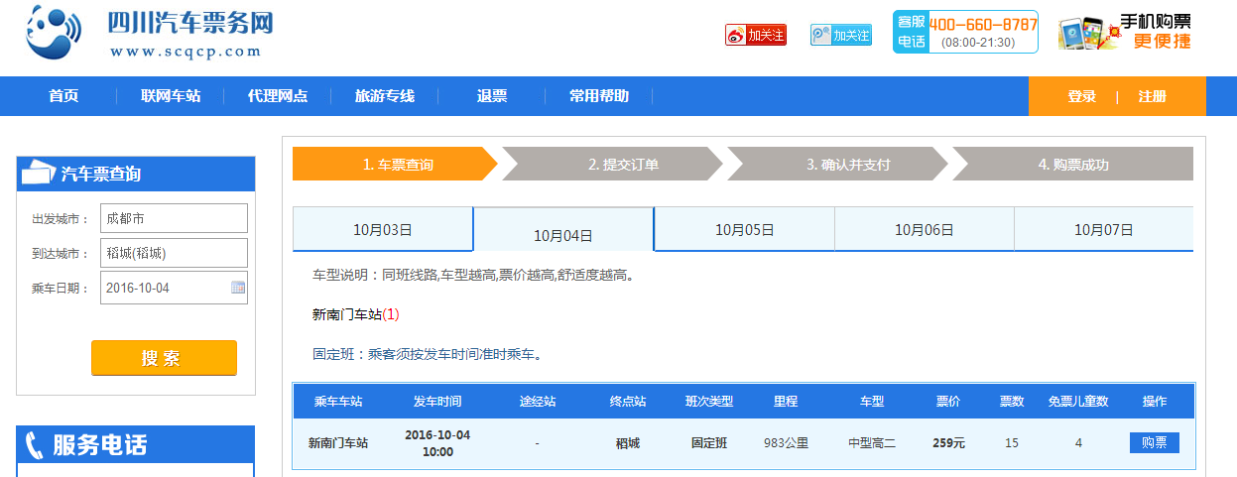Click the 汽车票查询 panel header icon

(x=39, y=174)
